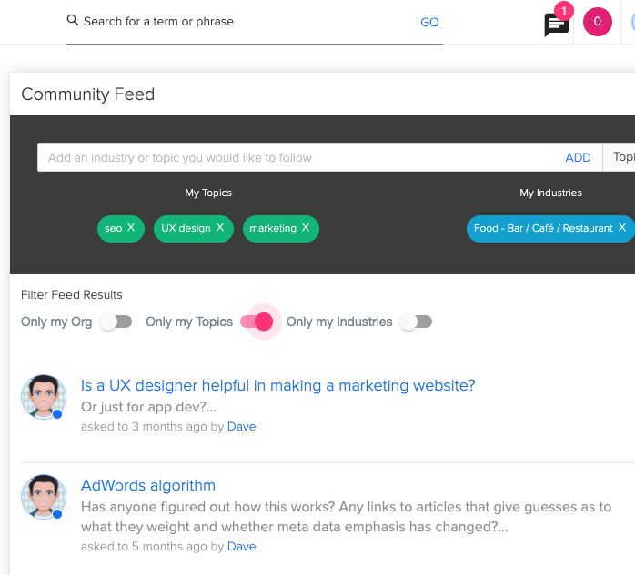Click the search magnifier icon
Viewport: 635px width, 575px height.
[72, 20]
